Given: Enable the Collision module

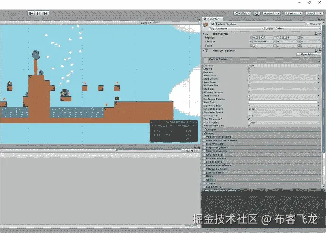Looking at the screenshot, I should [x=205, y=180].
